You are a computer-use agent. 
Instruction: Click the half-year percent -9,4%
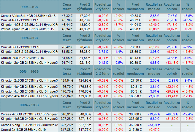point(188,81)
